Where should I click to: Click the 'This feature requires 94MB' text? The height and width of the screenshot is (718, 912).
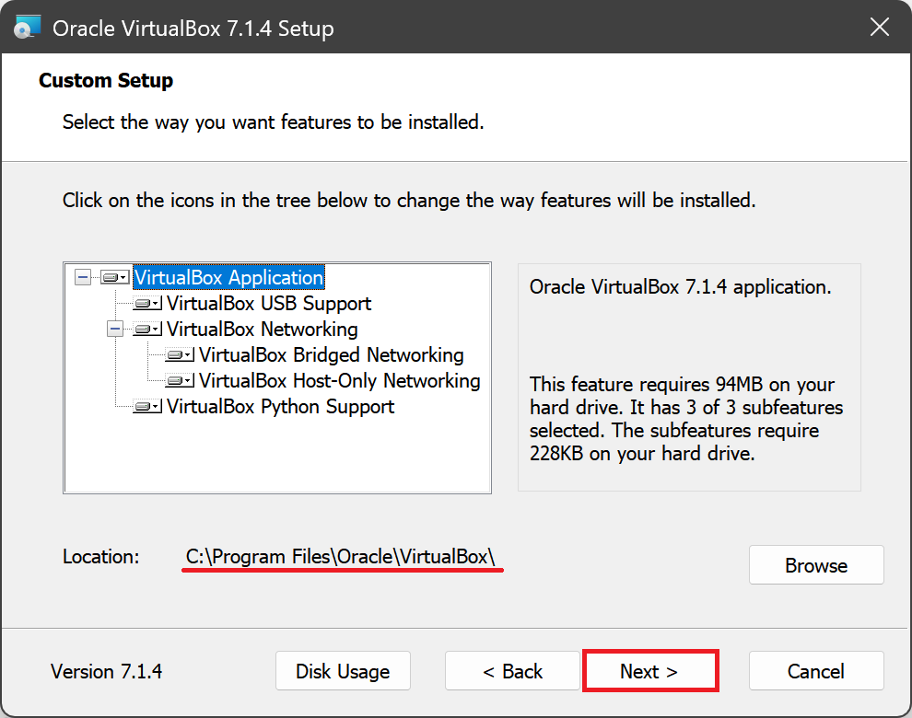[x=685, y=419]
